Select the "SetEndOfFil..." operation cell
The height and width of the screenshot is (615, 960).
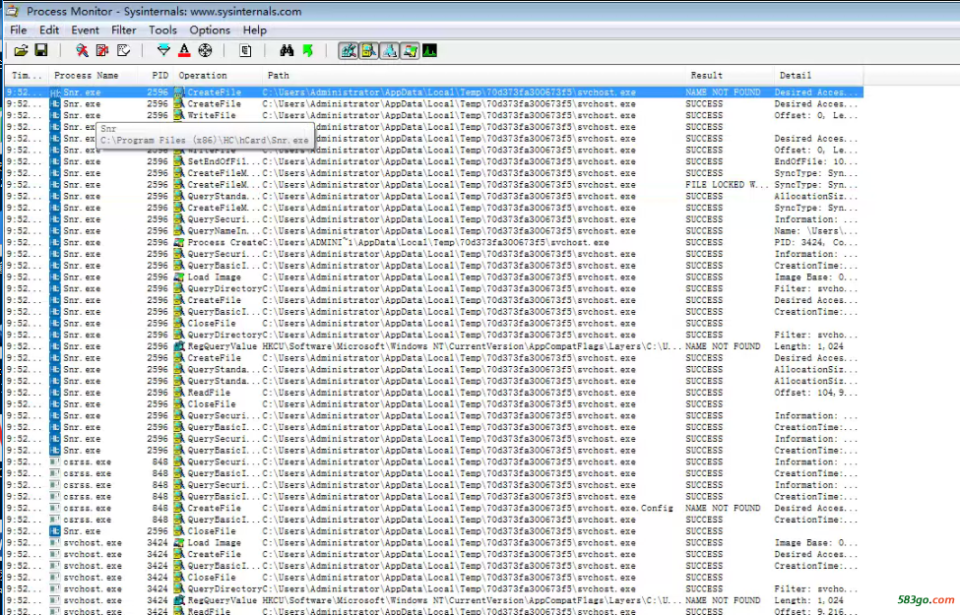[223, 161]
